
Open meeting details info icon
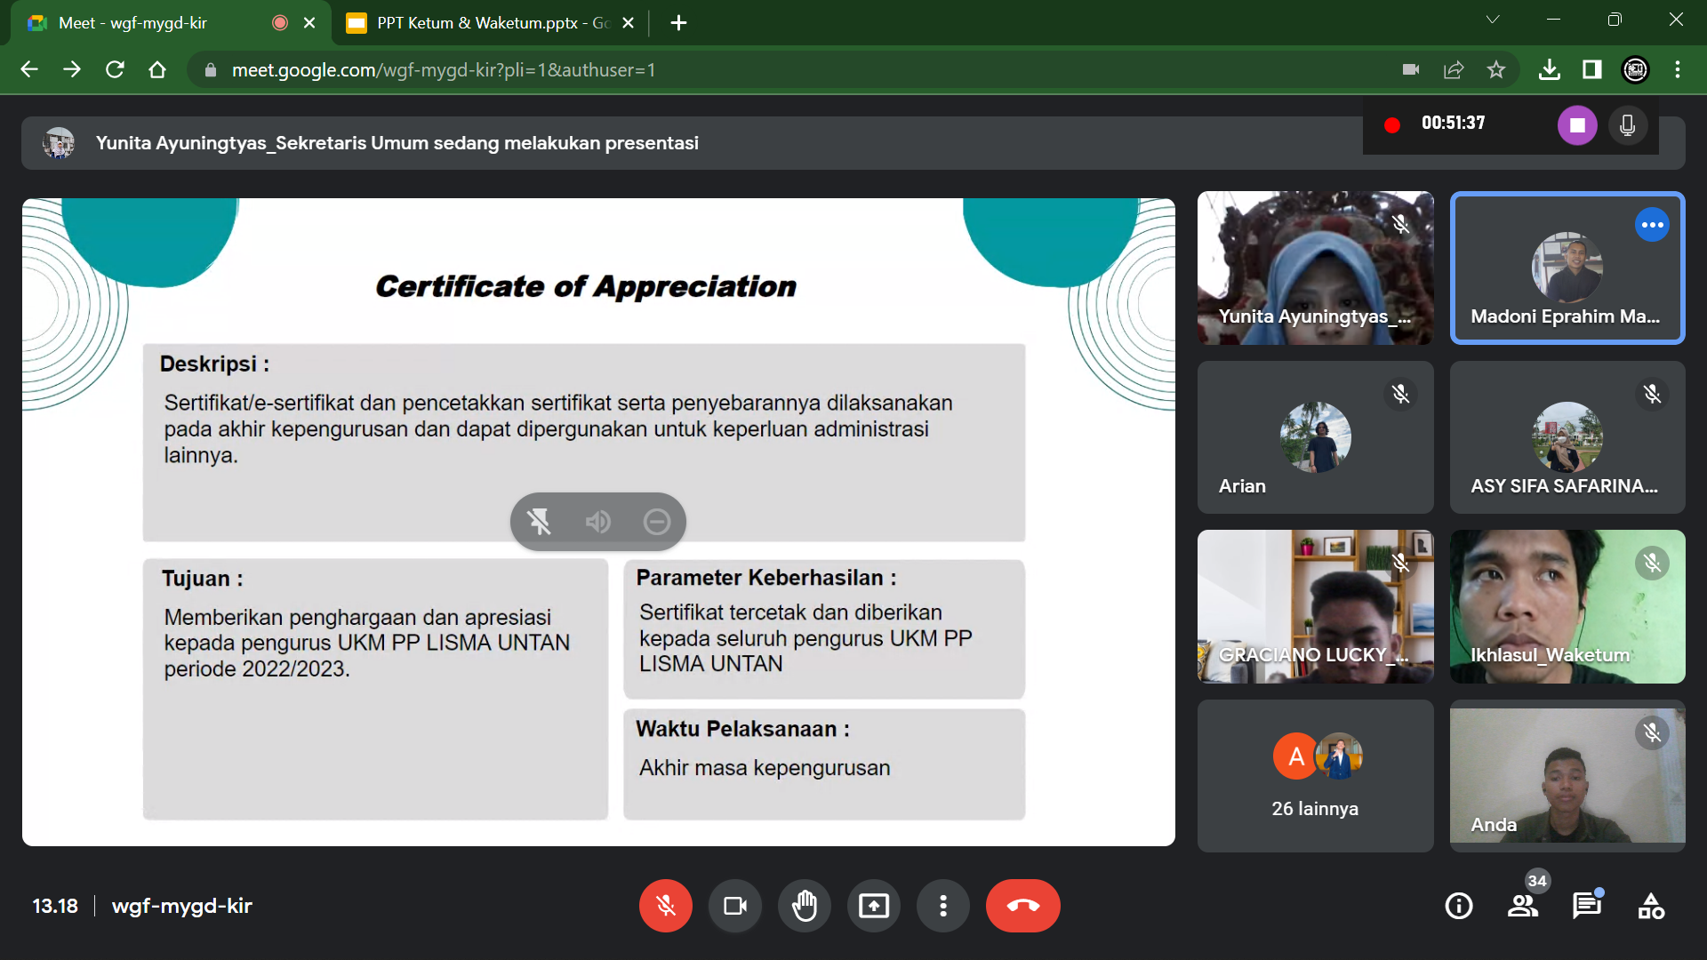(1459, 906)
